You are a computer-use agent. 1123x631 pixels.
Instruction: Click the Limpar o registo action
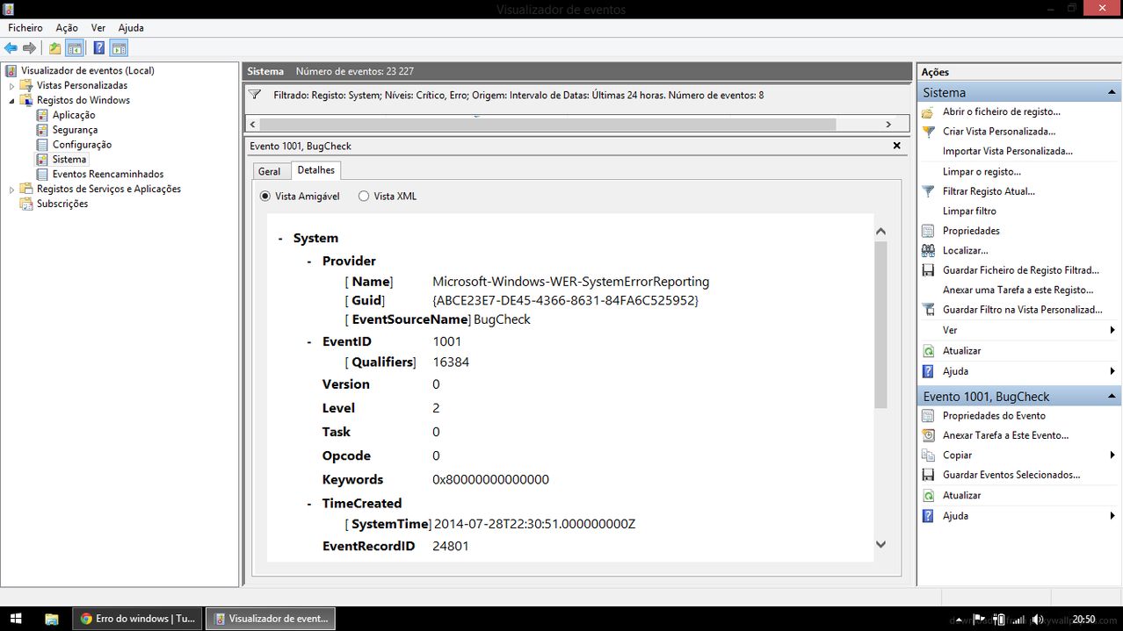982,172
